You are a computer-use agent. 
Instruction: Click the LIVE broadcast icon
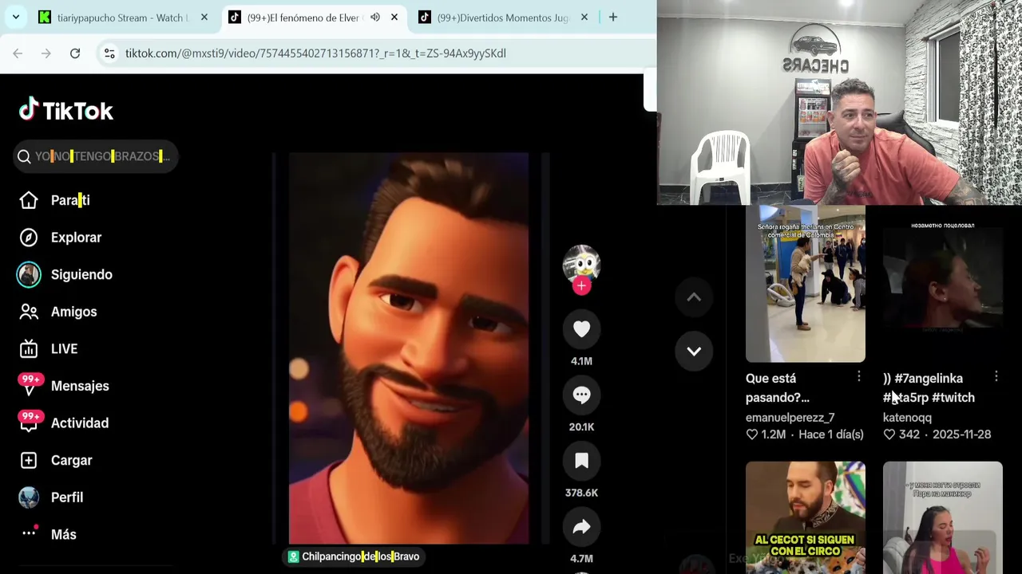click(x=29, y=349)
